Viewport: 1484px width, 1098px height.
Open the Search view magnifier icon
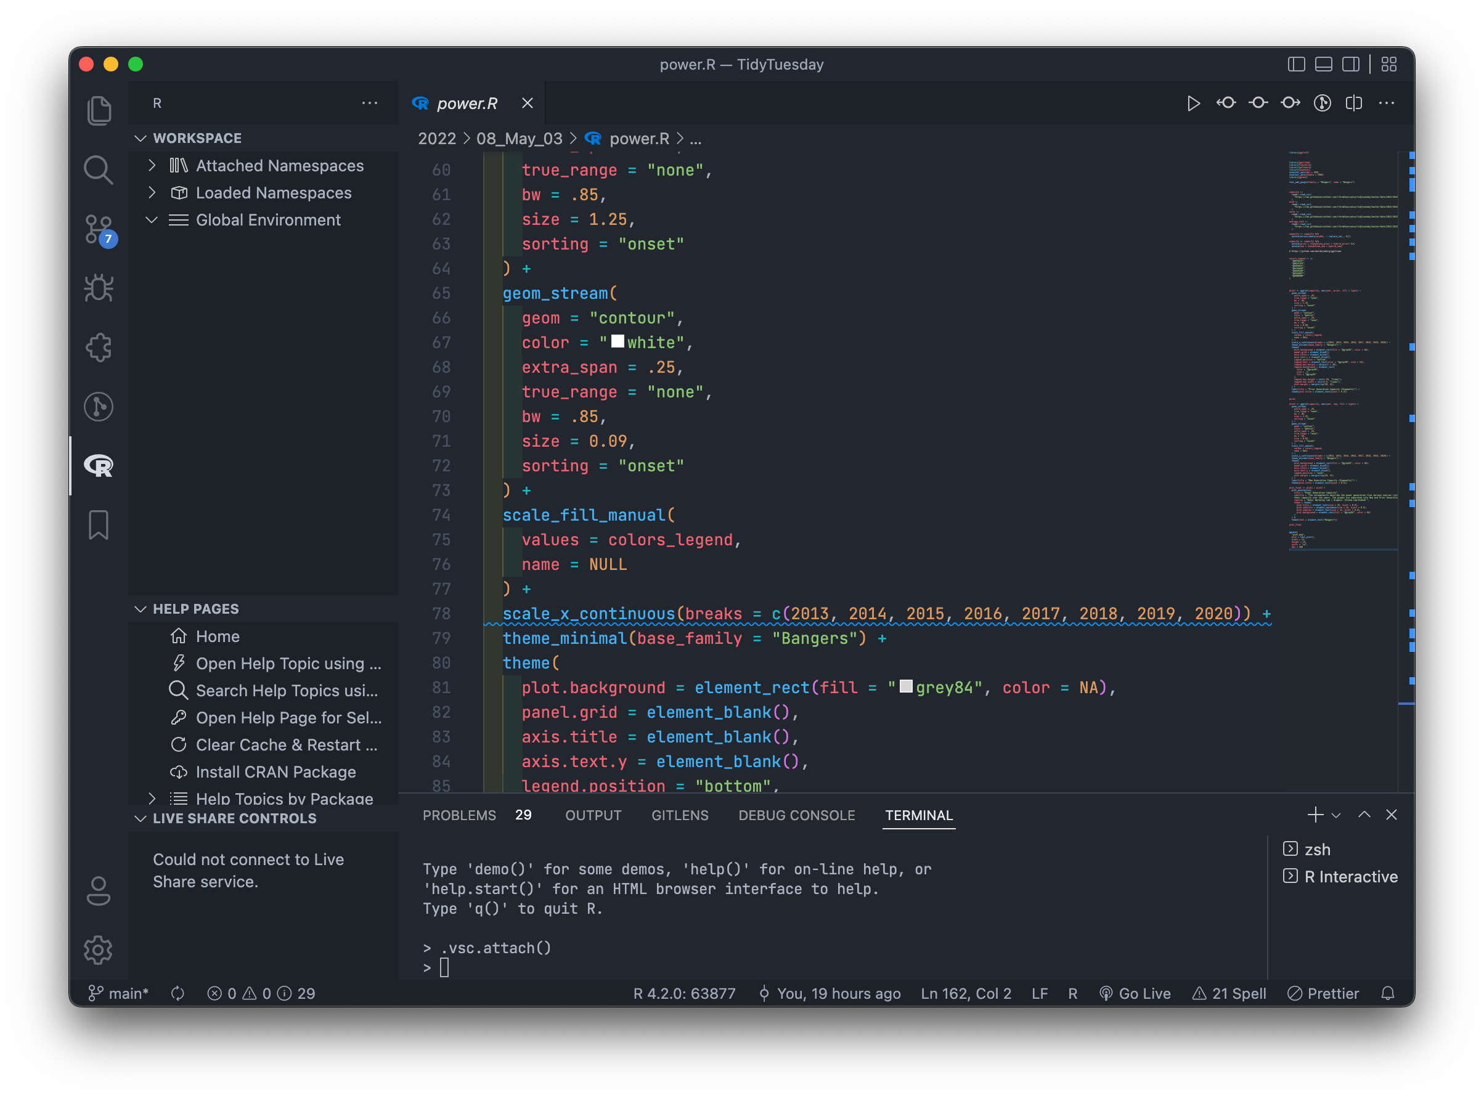tap(99, 170)
